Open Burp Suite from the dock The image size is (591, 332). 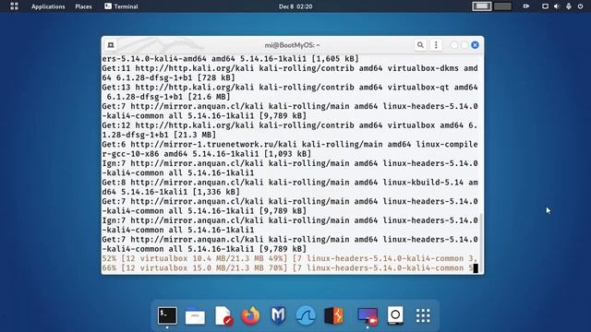334,315
